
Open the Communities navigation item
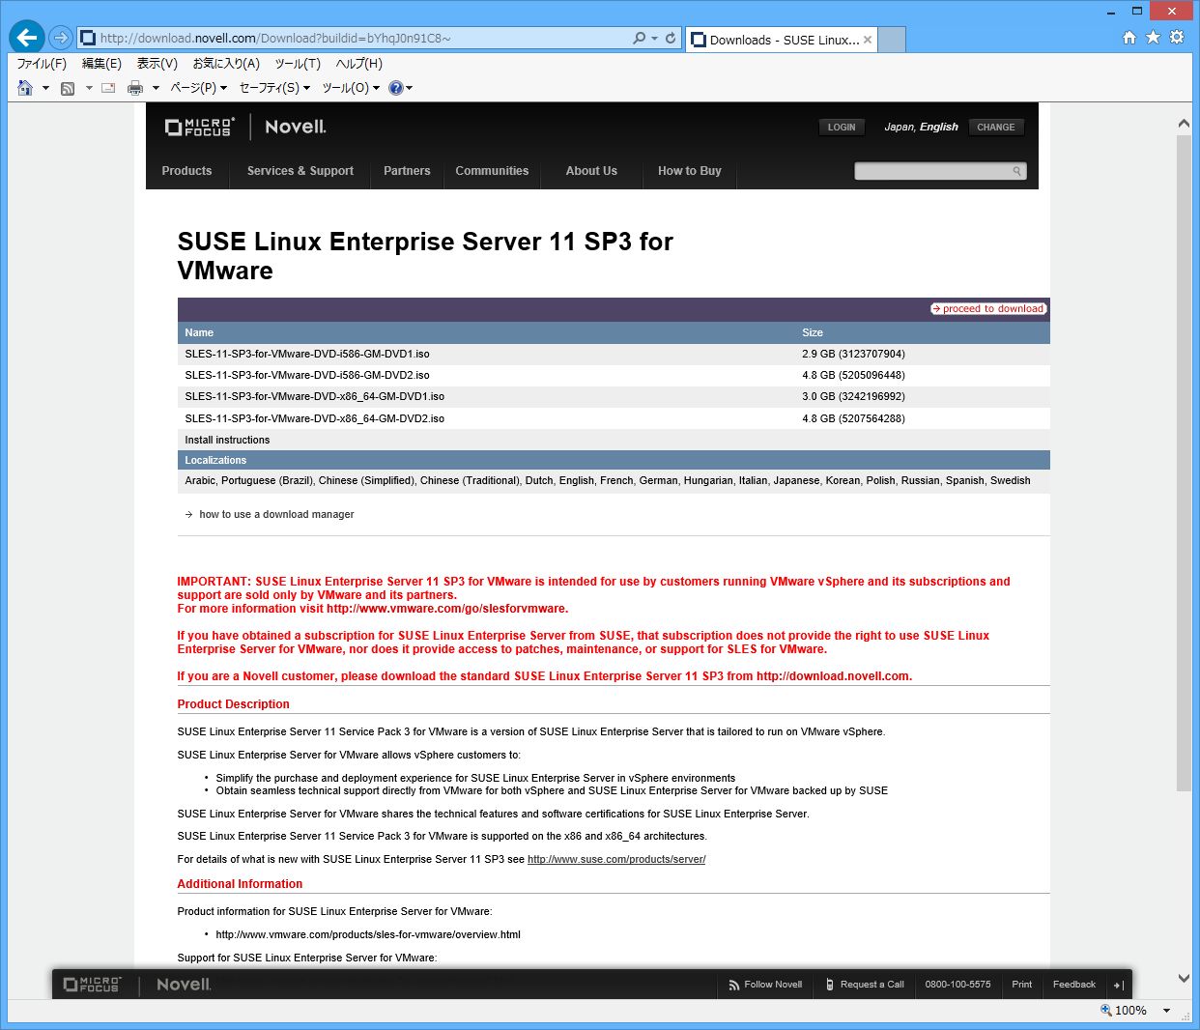tap(492, 171)
